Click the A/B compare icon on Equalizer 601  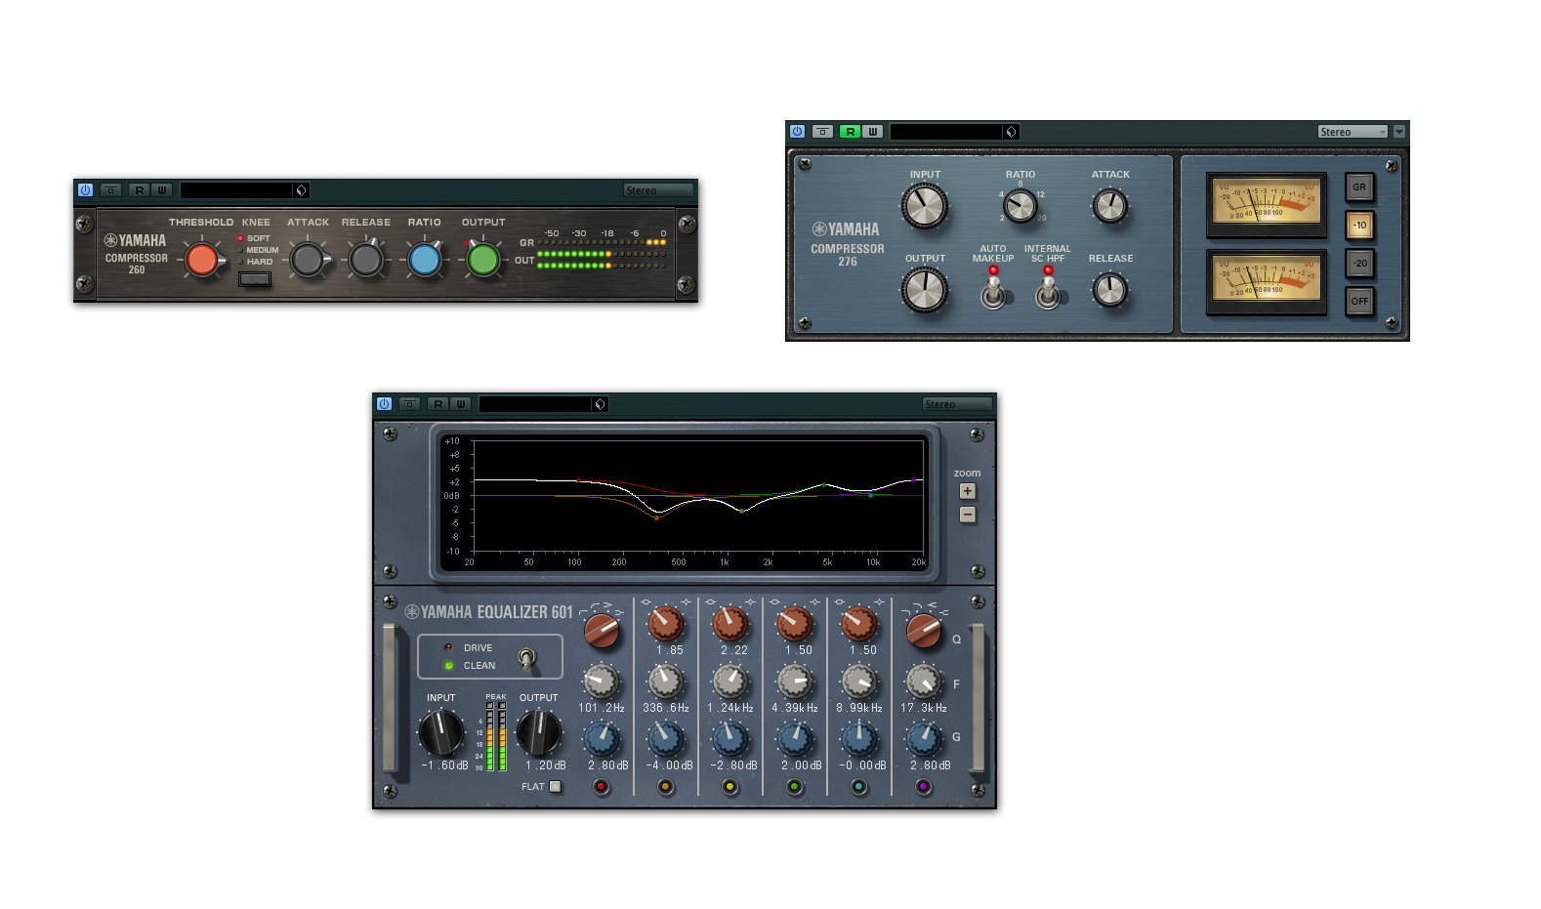point(410,403)
